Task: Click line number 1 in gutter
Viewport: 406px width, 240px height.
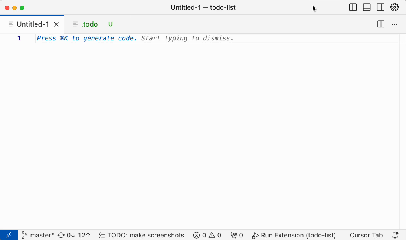Action: pos(19,38)
